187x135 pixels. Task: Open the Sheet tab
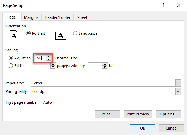pos(82,17)
